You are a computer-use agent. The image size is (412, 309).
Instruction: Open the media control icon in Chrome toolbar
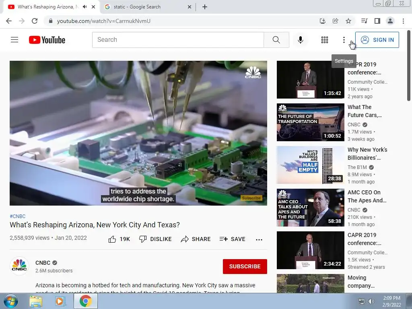coord(364,21)
